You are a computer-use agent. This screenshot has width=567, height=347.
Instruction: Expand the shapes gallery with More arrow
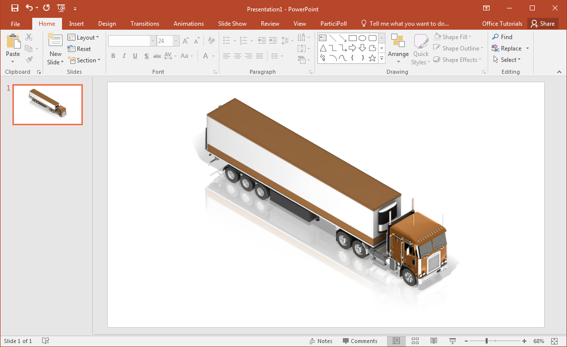381,58
